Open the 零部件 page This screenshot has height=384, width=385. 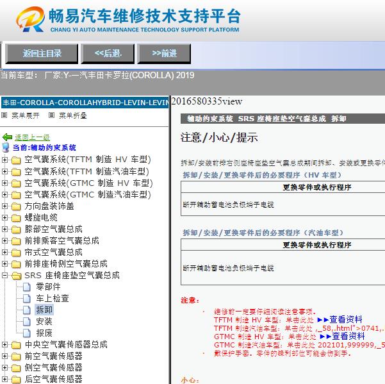tap(48, 287)
